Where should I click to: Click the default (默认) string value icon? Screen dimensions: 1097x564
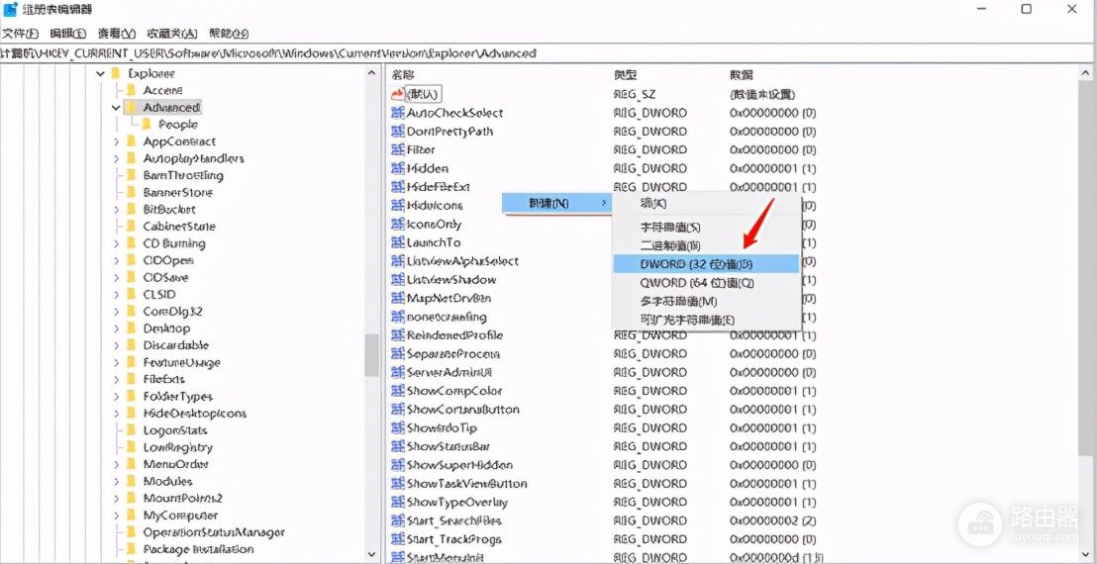click(398, 93)
